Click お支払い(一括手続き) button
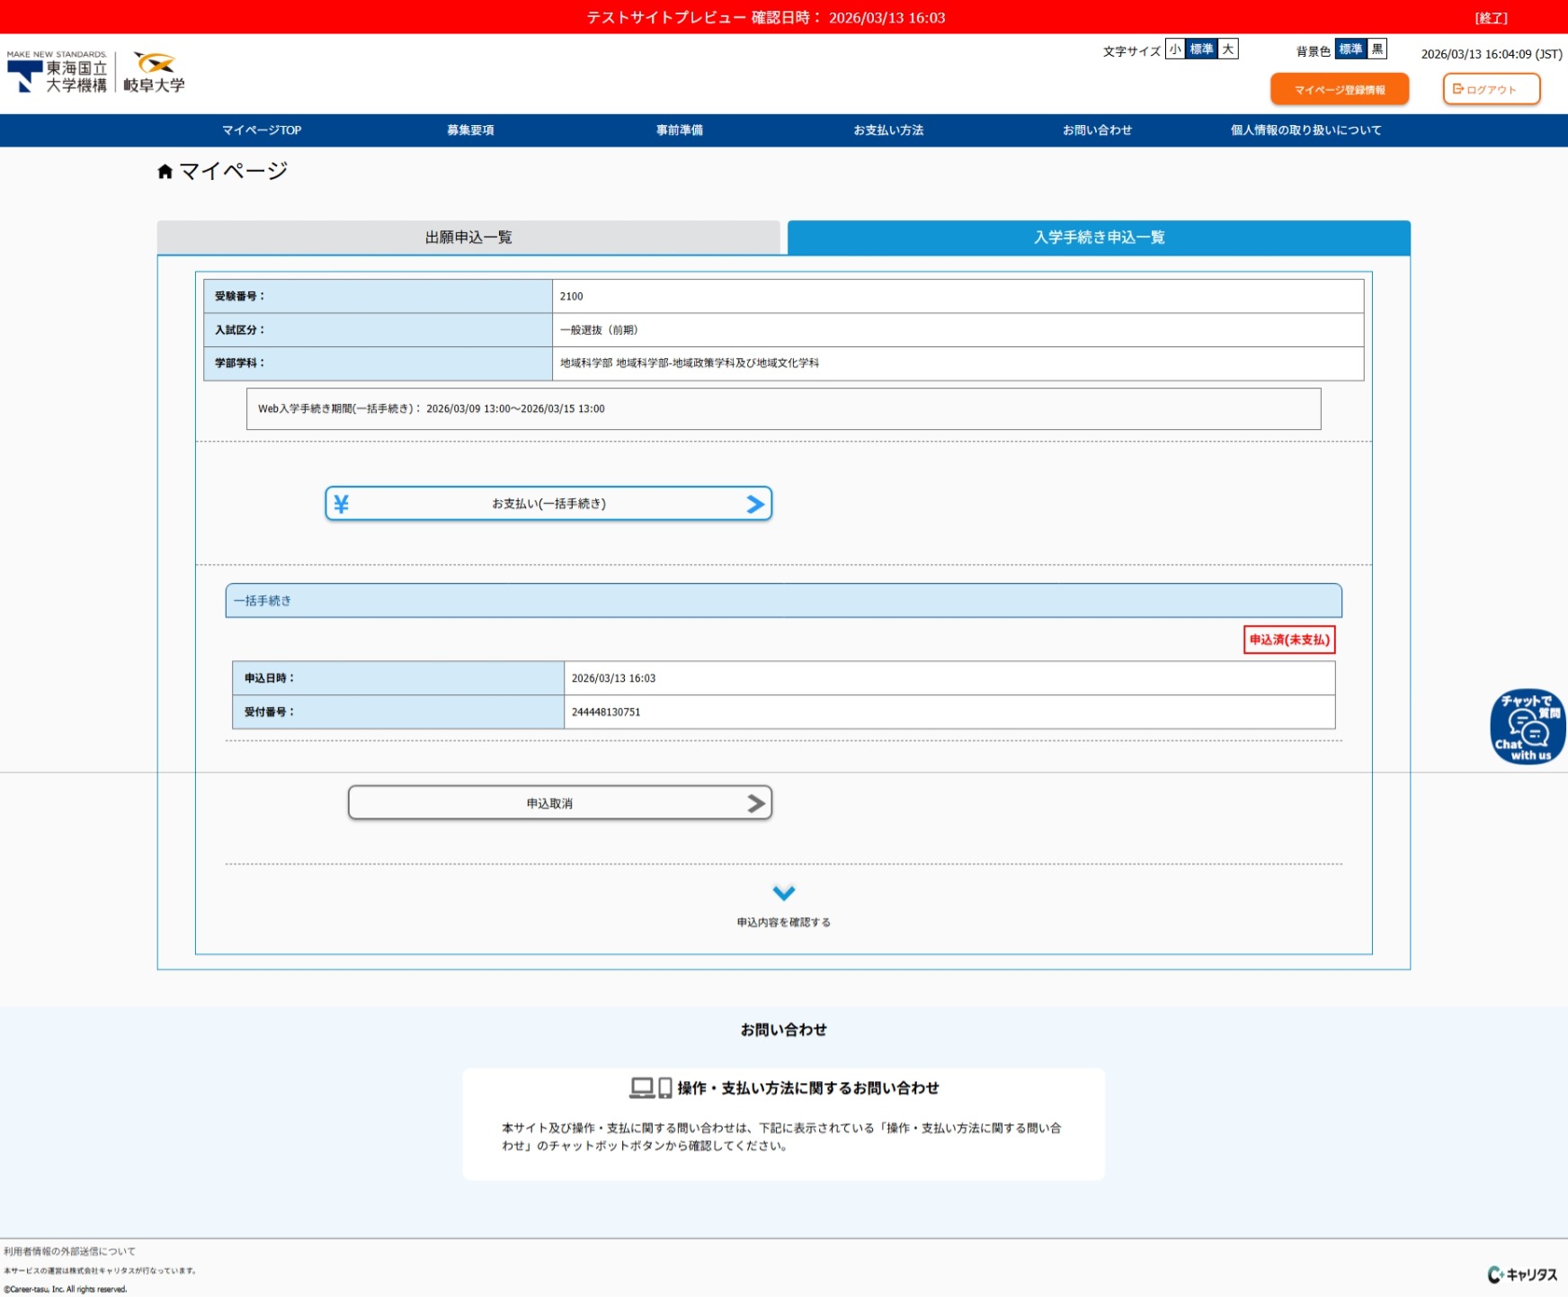Image resolution: width=1568 pixels, height=1297 pixels. click(x=548, y=504)
